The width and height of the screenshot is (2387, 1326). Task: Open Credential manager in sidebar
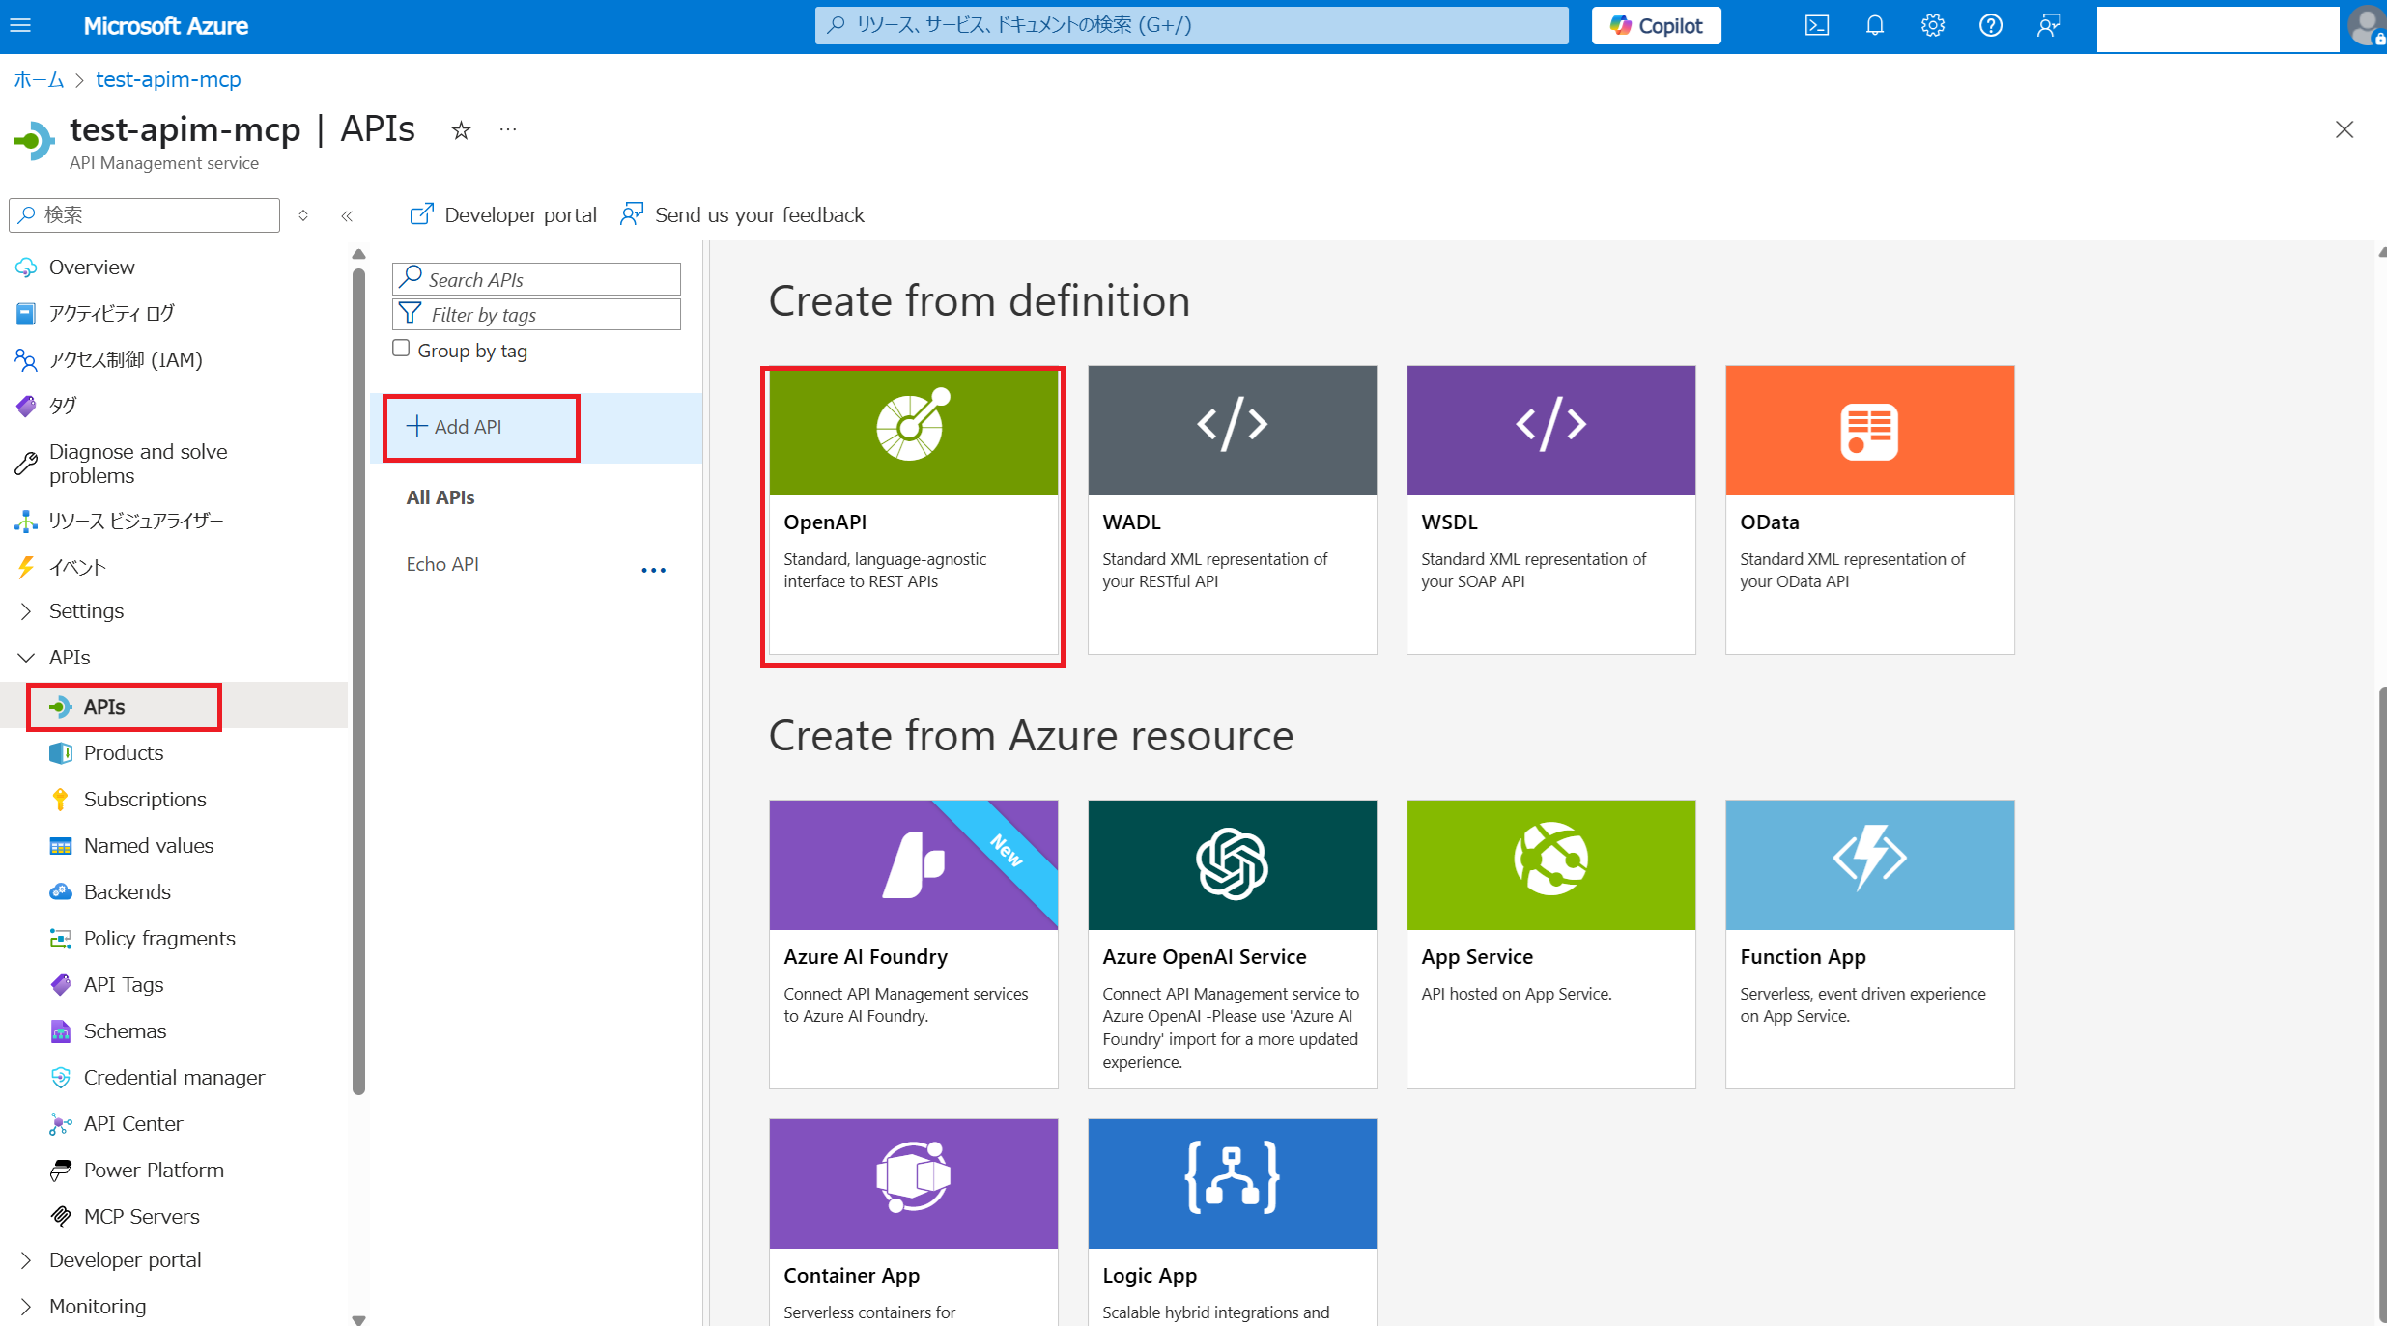coord(174,1078)
